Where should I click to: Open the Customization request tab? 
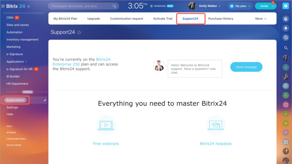[127, 18]
